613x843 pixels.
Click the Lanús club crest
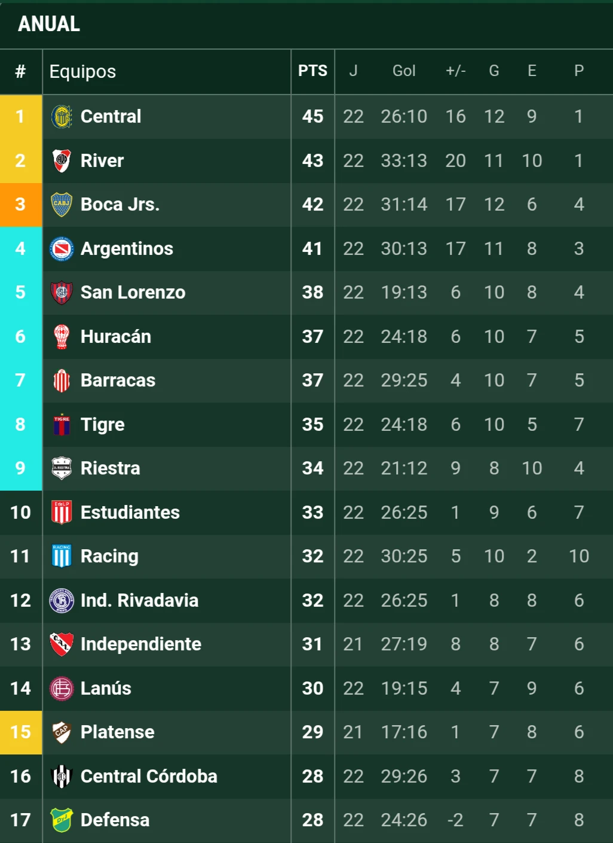pos(62,689)
